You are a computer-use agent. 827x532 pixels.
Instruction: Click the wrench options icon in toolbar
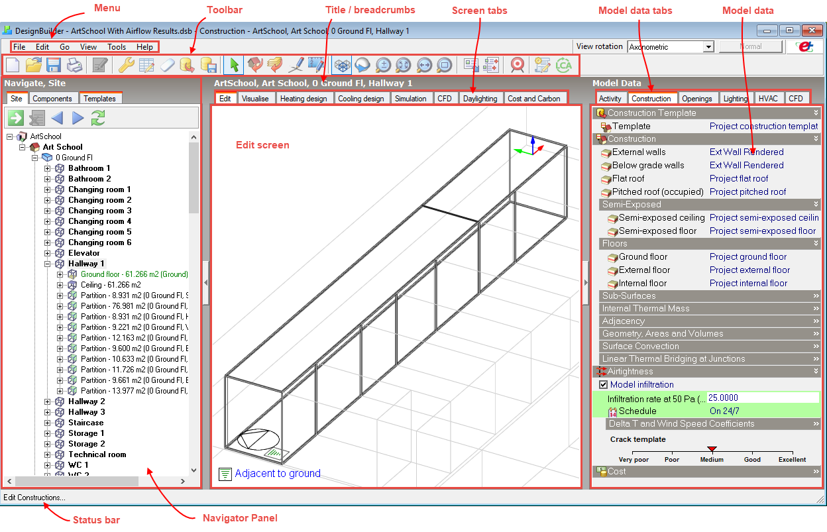point(126,65)
